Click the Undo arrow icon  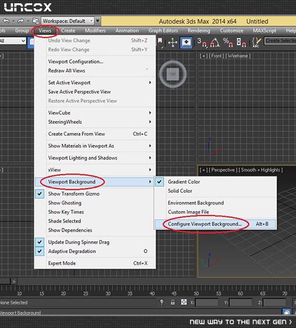click(x=6, y=20)
